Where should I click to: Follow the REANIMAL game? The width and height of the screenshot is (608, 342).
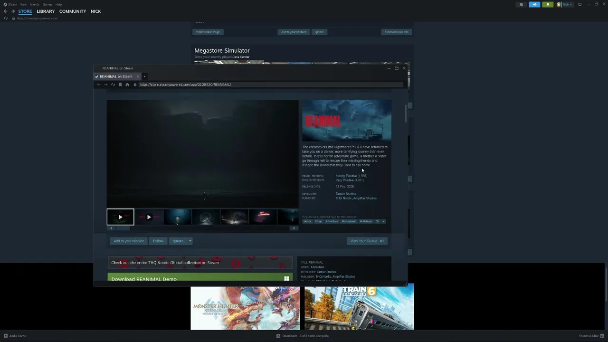pos(158,241)
